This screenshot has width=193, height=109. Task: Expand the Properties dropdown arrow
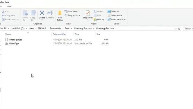88,20
